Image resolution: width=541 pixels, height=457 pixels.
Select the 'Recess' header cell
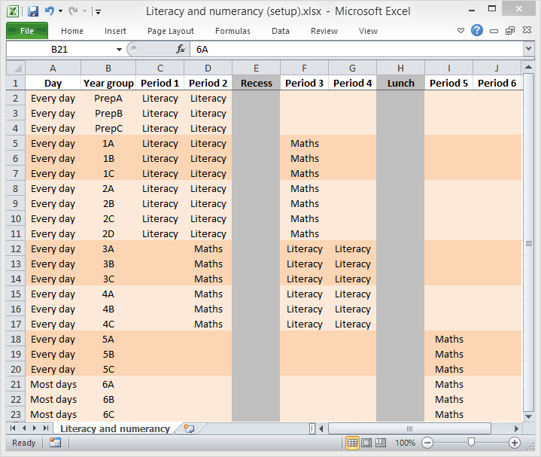pos(256,83)
